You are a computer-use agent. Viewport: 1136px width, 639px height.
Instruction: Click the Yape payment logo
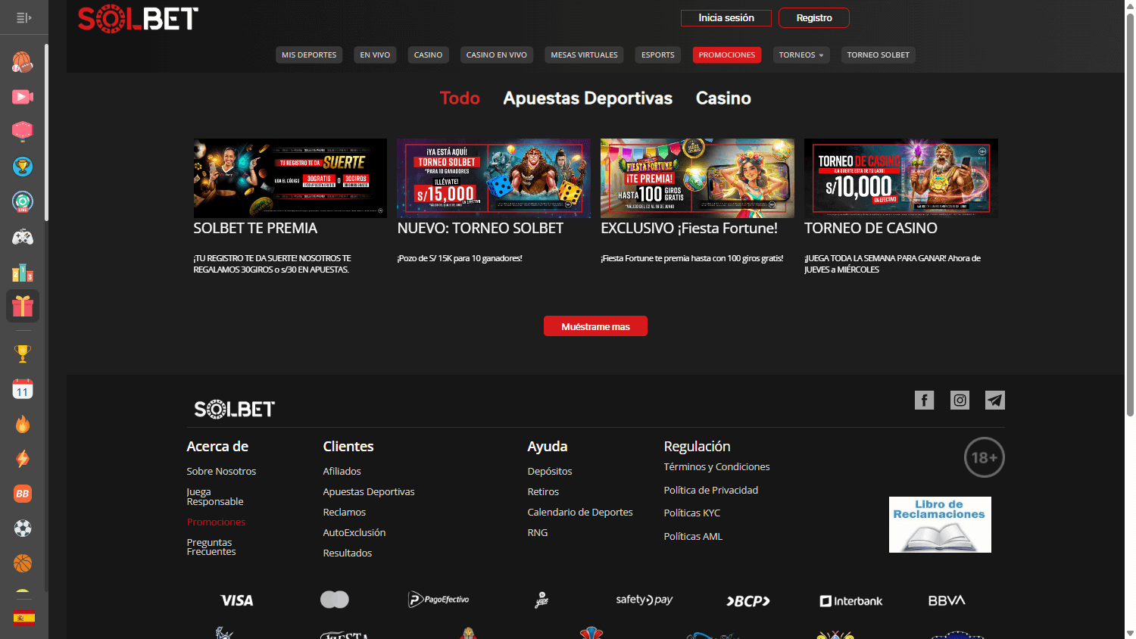541,600
